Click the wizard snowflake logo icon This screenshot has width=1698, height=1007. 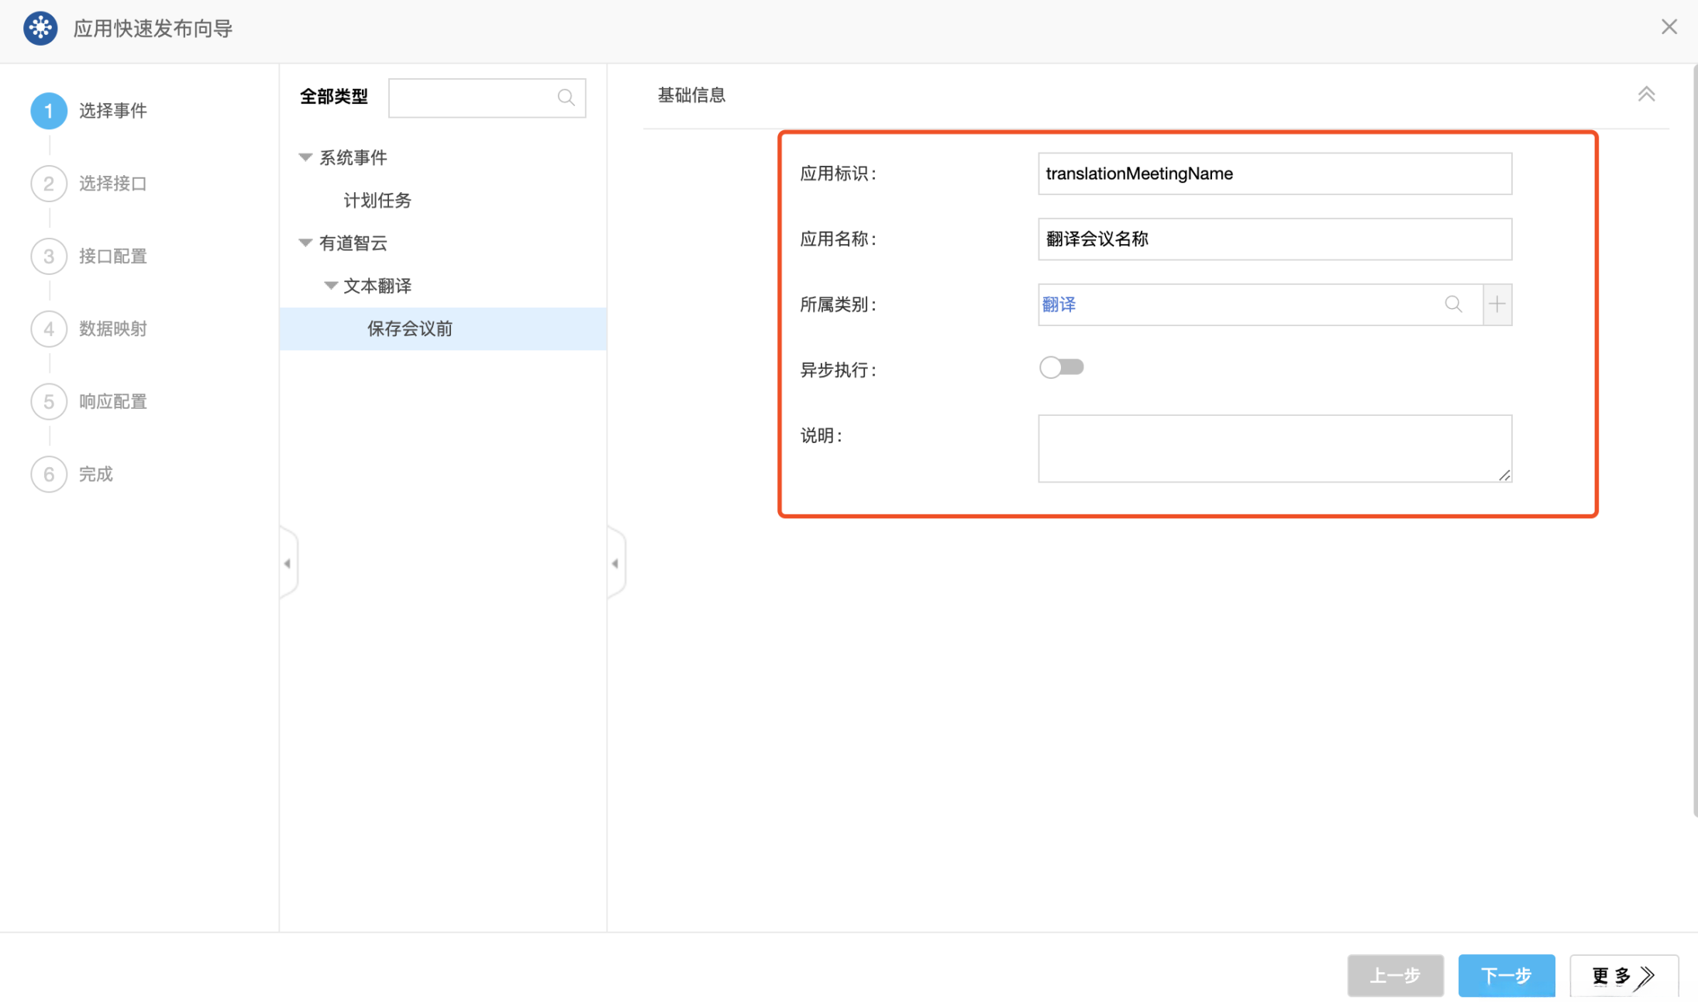click(40, 28)
